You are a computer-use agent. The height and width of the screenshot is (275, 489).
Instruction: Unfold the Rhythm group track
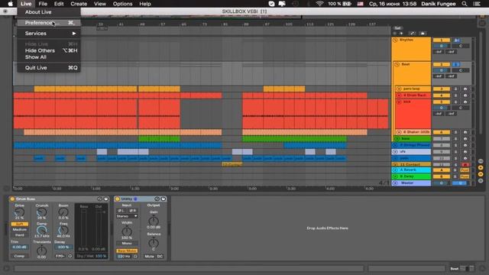coord(395,40)
